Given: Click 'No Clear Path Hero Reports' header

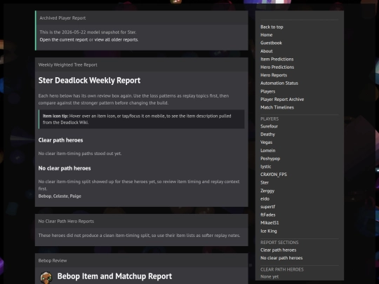Looking at the screenshot, I should [66, 222].
